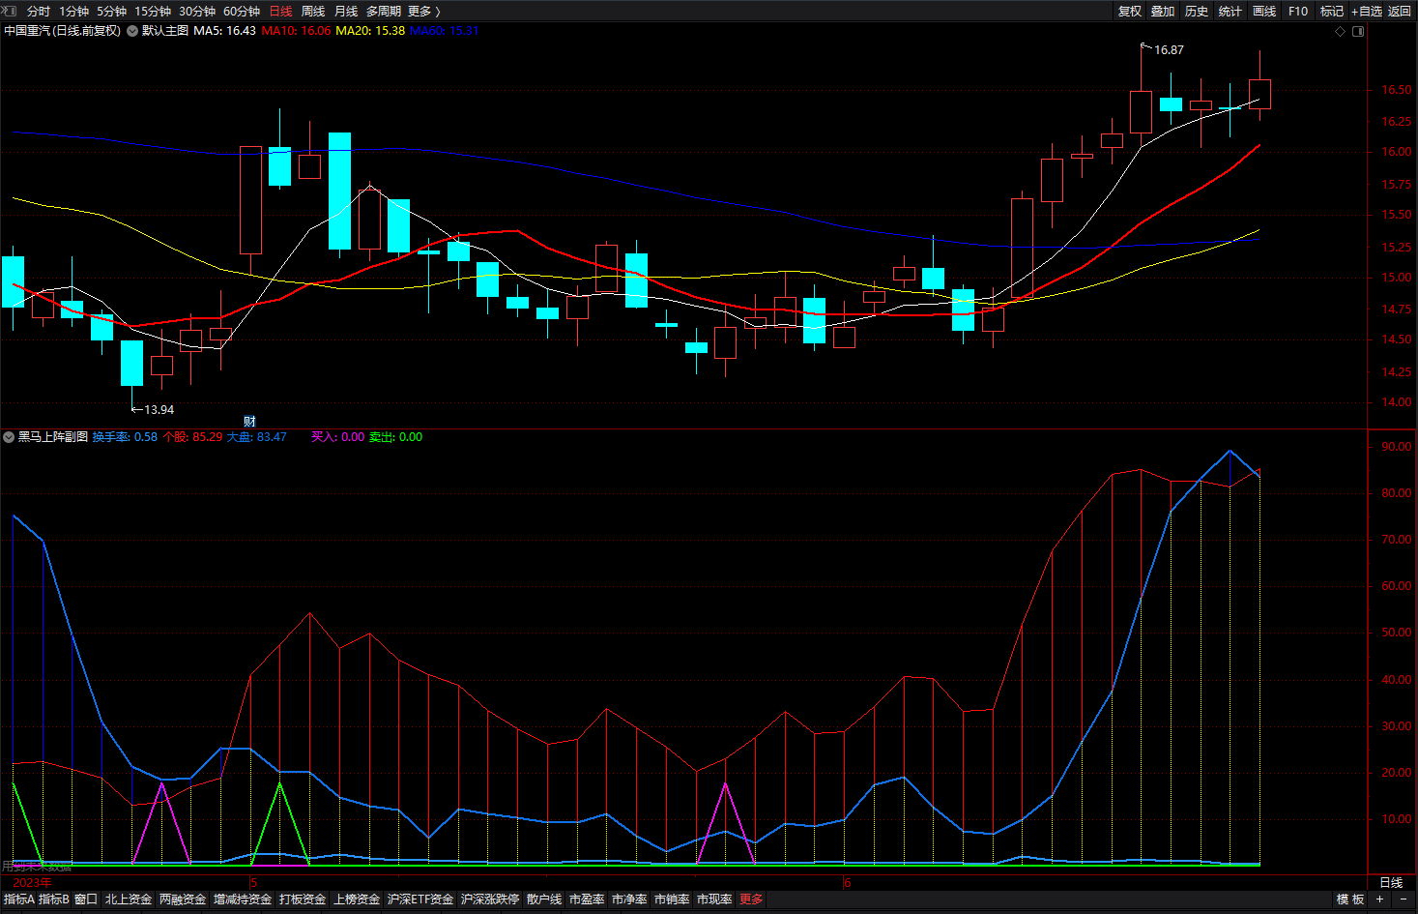Click the 叠加 overlay button

[1163, 11]
